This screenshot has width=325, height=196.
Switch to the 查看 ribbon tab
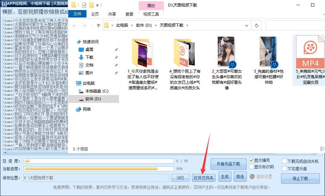tap(129, 14)
